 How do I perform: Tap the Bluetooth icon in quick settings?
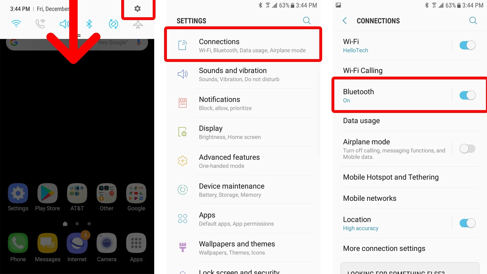(89, 23)
